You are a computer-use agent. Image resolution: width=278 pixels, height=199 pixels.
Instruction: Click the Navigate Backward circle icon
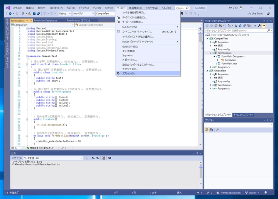coord(10,14)
